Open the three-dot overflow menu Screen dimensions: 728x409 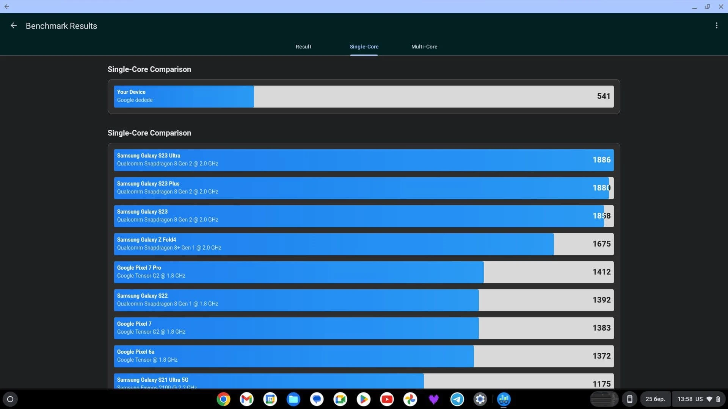pos(716,25)
